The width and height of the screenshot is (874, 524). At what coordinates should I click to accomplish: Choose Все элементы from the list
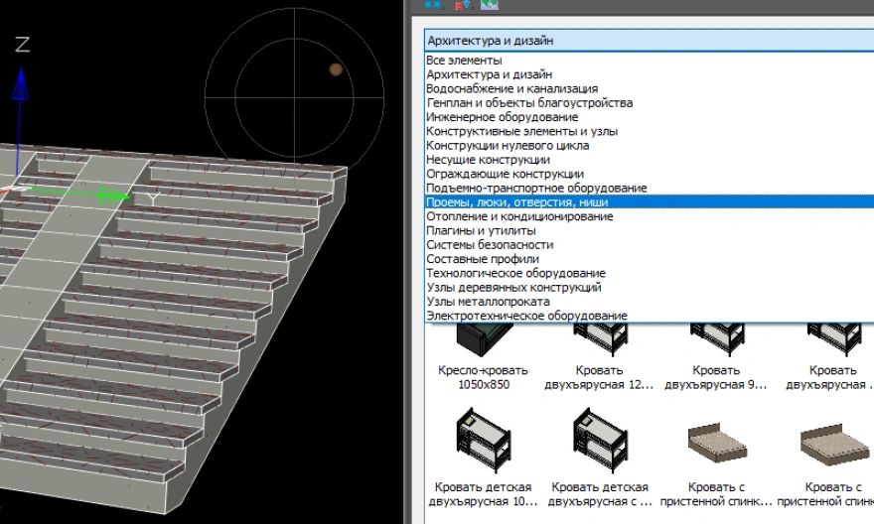[463, 61]
